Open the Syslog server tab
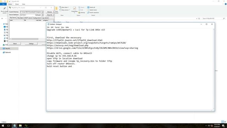Image resolution: width=227 pixels, height=128 pixels. (x=37, y=18)
